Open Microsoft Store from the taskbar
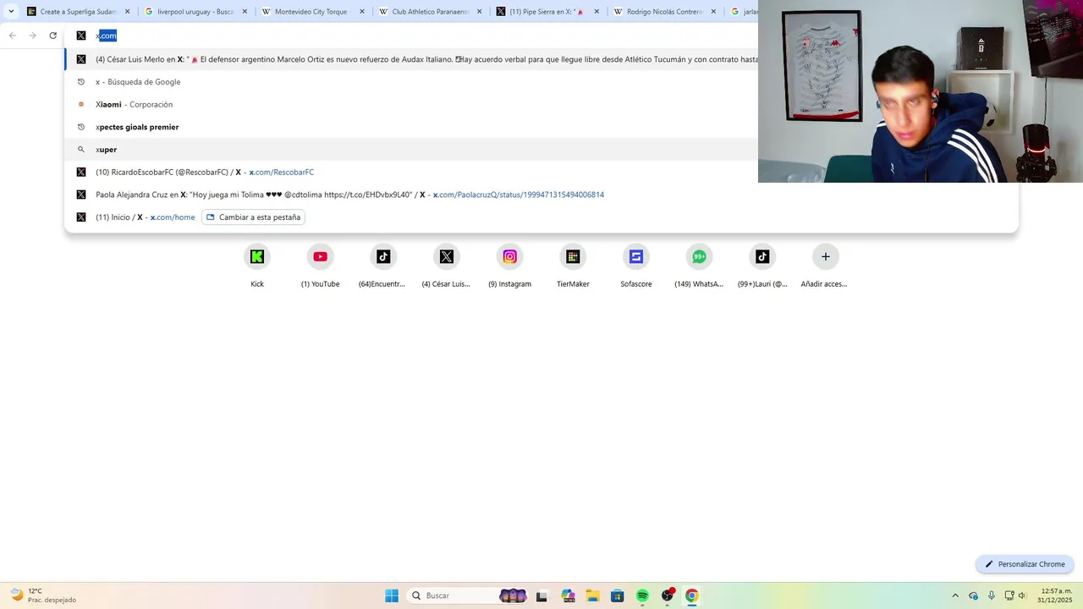 [x=618, y=595]
